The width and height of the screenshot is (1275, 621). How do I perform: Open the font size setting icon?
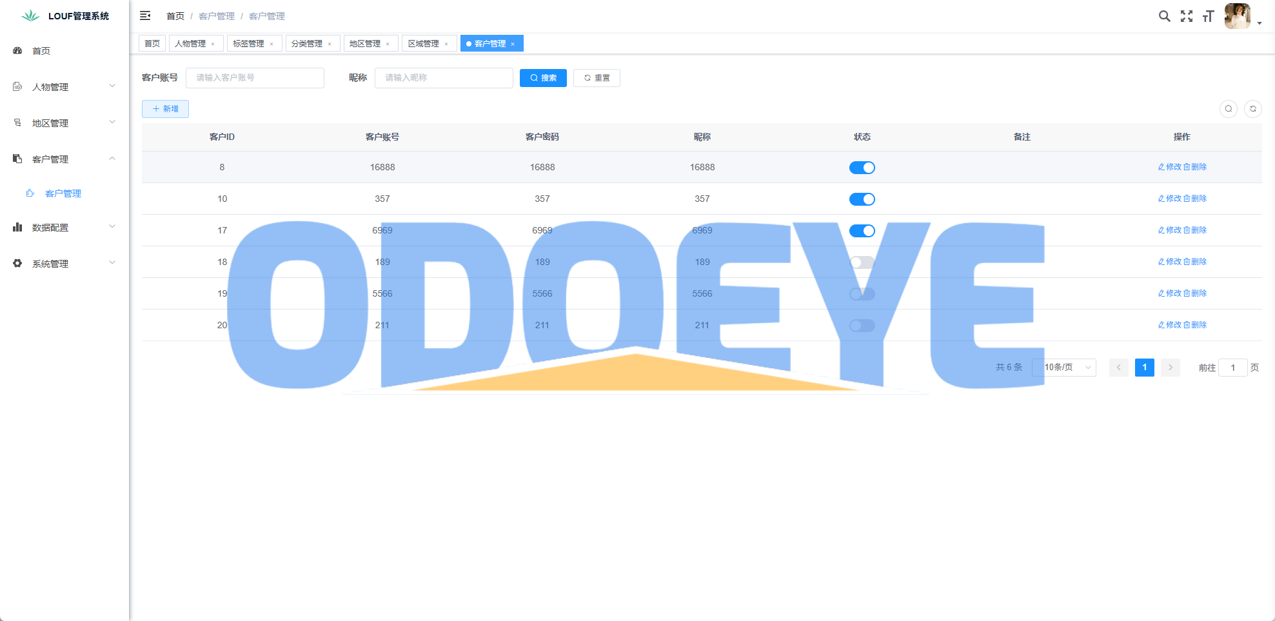(1208, 16)
